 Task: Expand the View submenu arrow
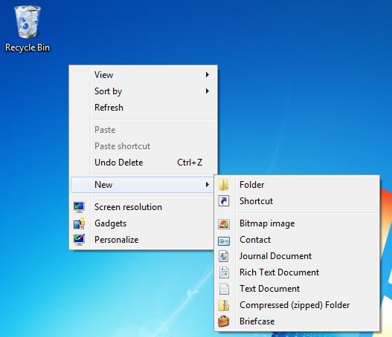208,74
